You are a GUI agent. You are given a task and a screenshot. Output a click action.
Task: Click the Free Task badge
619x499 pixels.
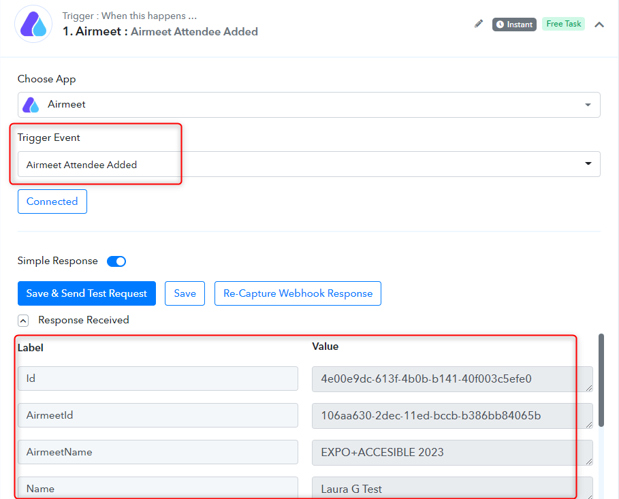563,24
